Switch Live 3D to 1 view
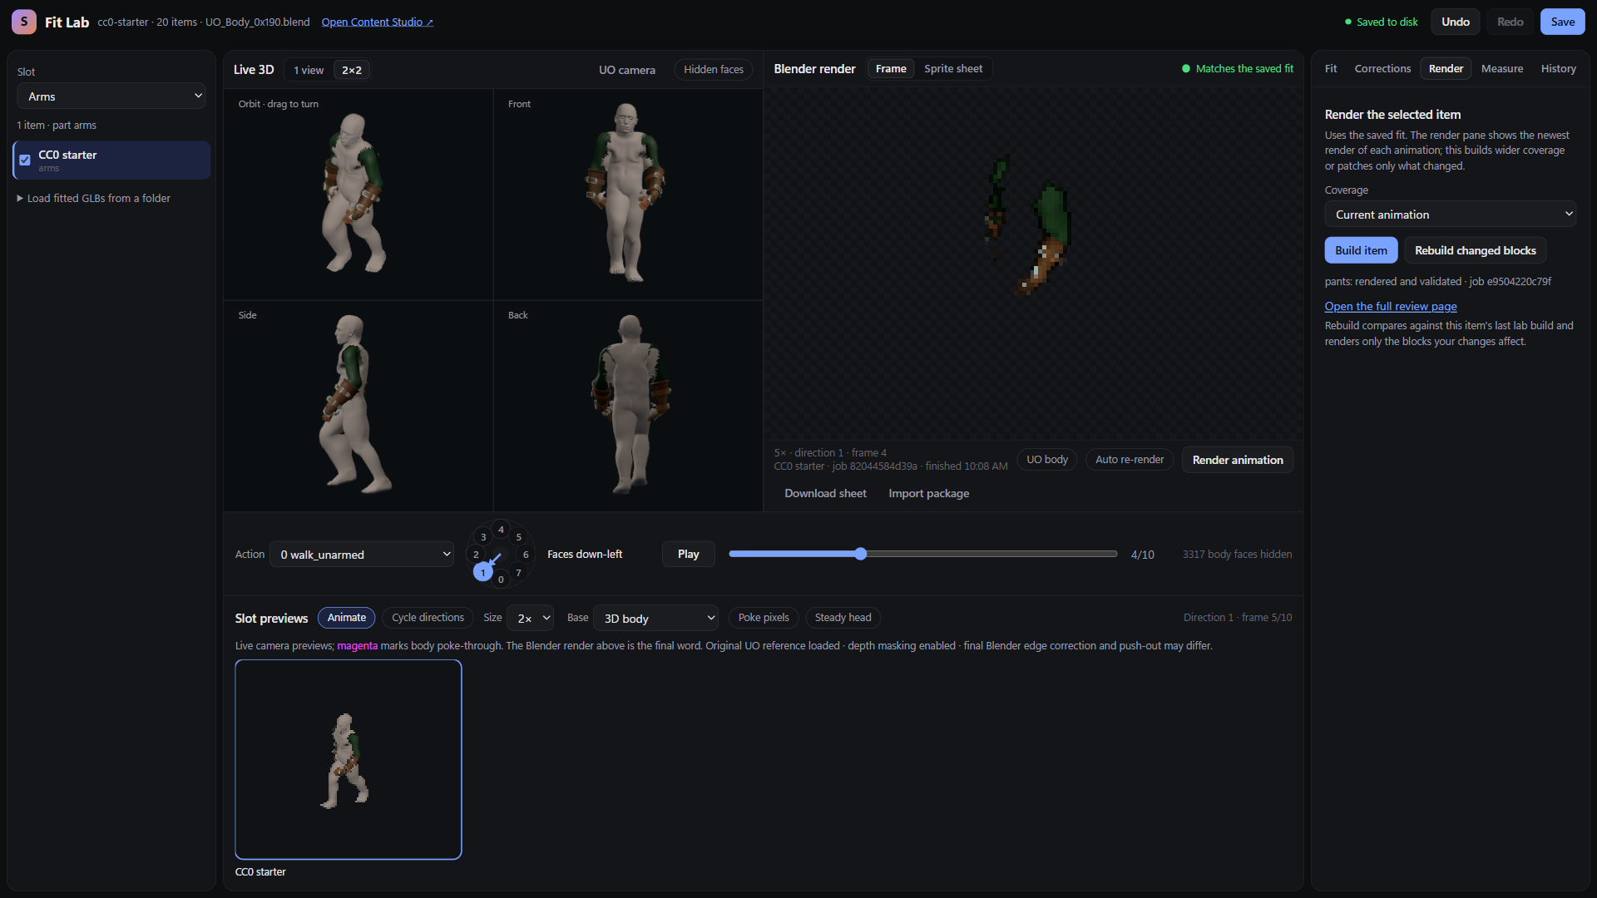Image resolution: width=1597 pixels, height=898 pixels. 309,70
